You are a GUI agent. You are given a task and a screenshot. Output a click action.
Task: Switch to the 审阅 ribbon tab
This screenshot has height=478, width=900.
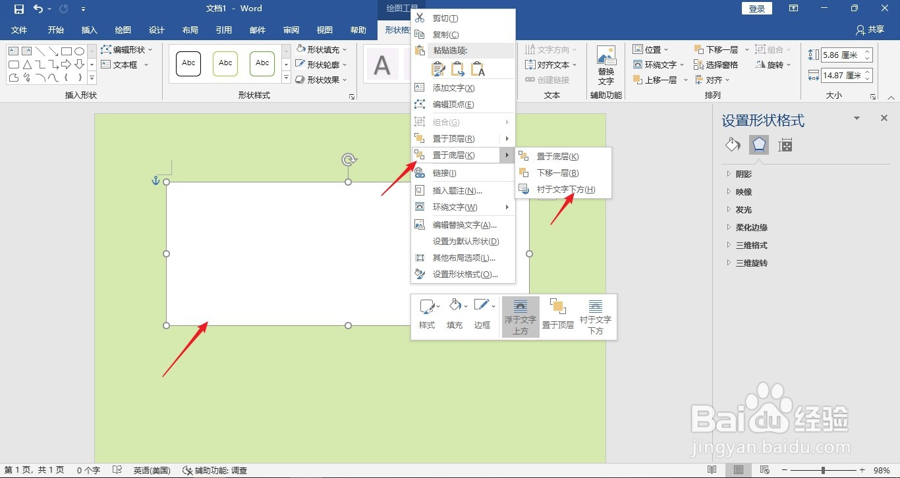[291, 30]
